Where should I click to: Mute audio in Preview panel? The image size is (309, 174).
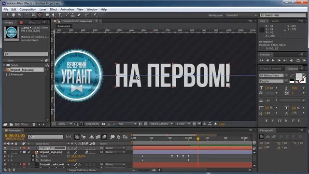point(292,60)
